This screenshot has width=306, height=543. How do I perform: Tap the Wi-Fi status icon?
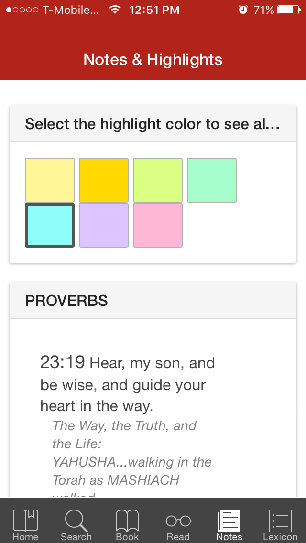(x=114, y=10)
